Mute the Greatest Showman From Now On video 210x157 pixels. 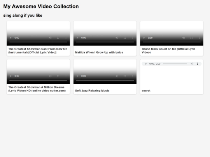pyautogui.click(x=50, y=38)
